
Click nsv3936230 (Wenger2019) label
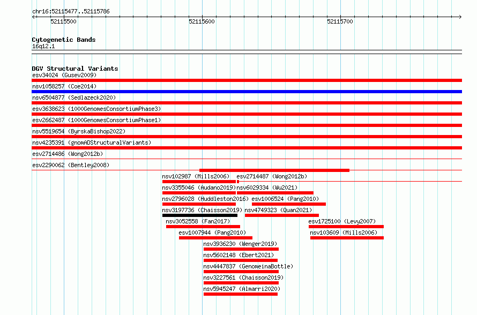click(240, 244)
